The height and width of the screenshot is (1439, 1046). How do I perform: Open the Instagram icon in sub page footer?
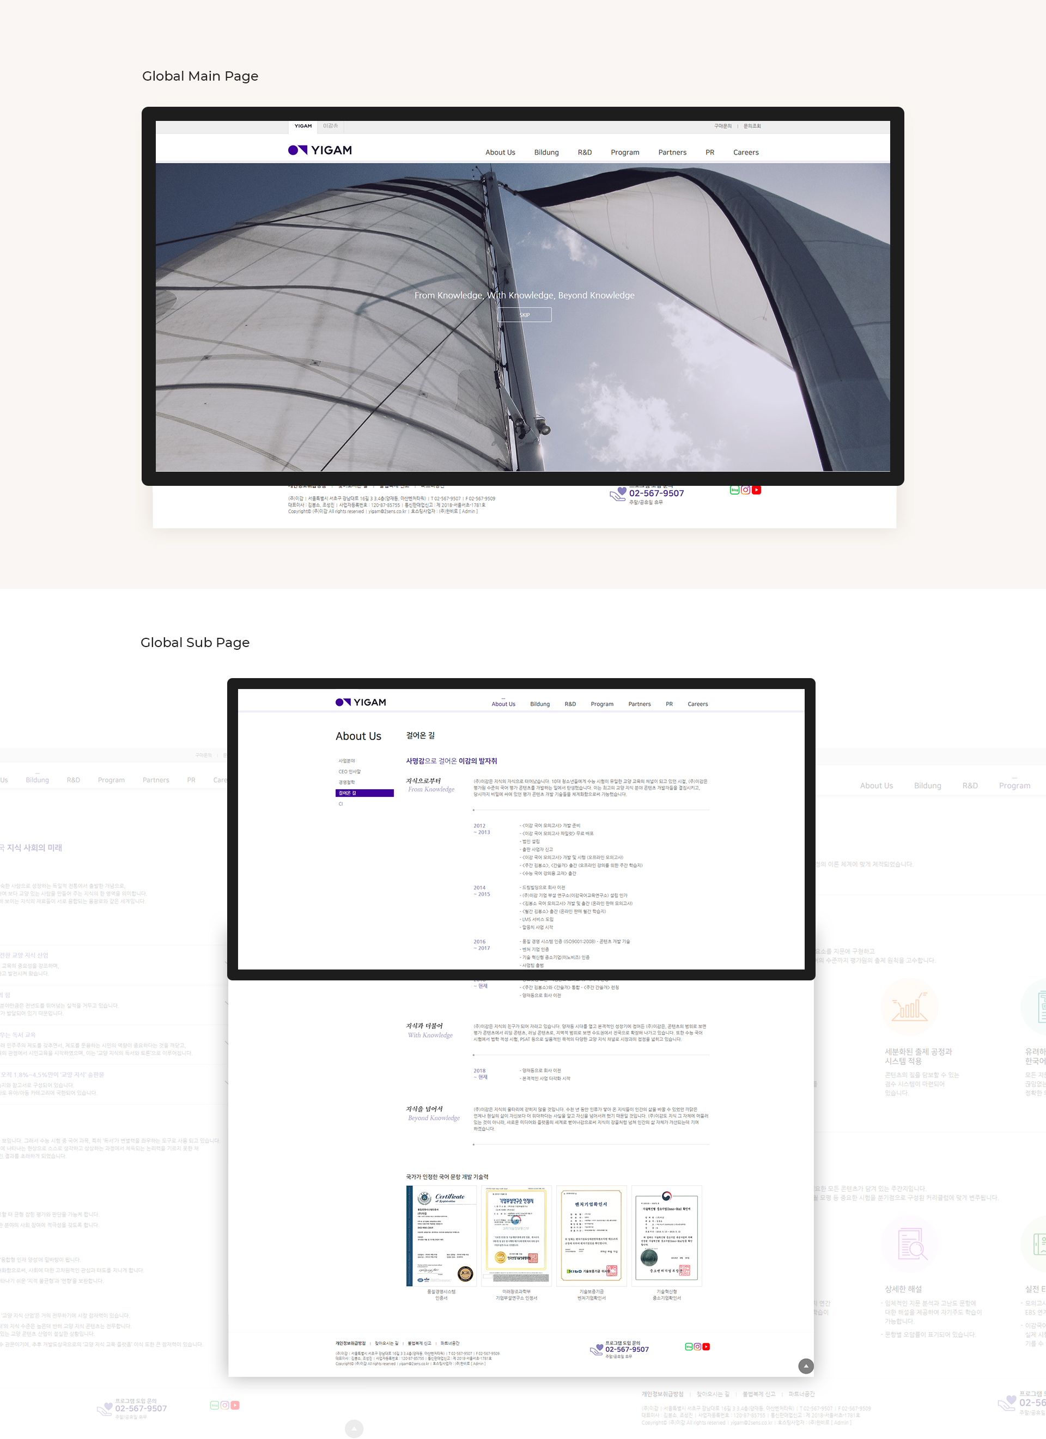pos(697,1346)
